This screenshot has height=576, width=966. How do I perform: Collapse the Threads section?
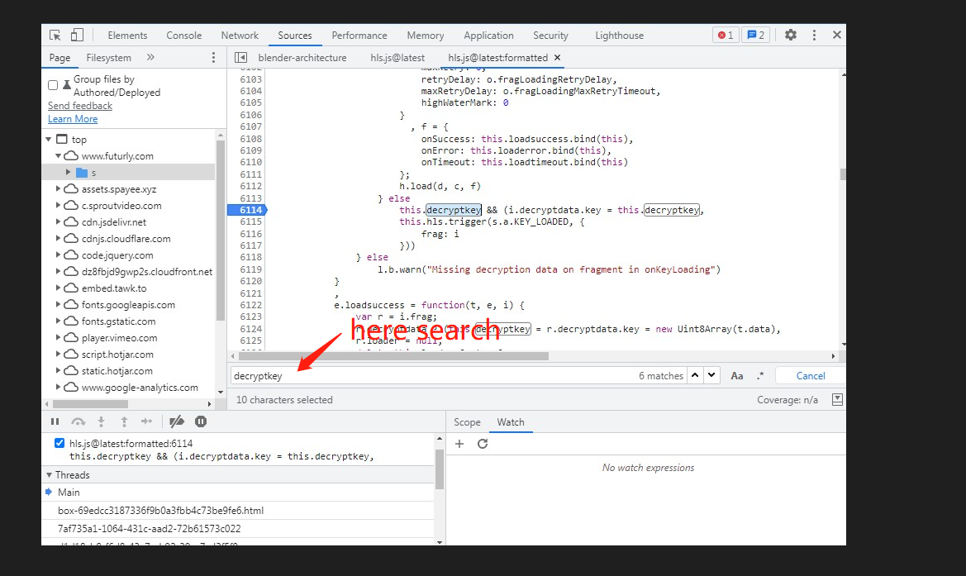(50, 475)
